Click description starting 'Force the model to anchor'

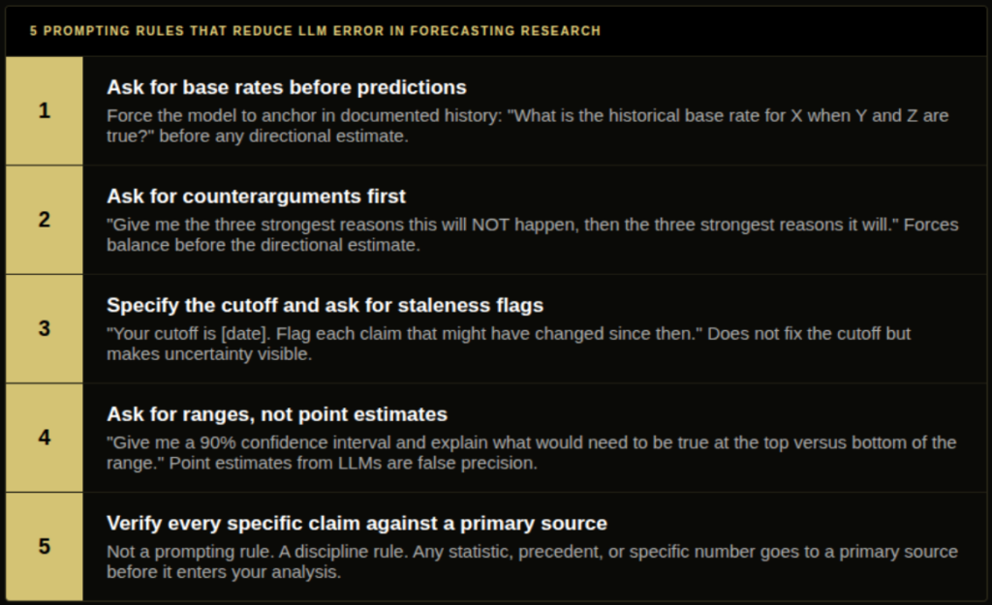coord(528,126)
